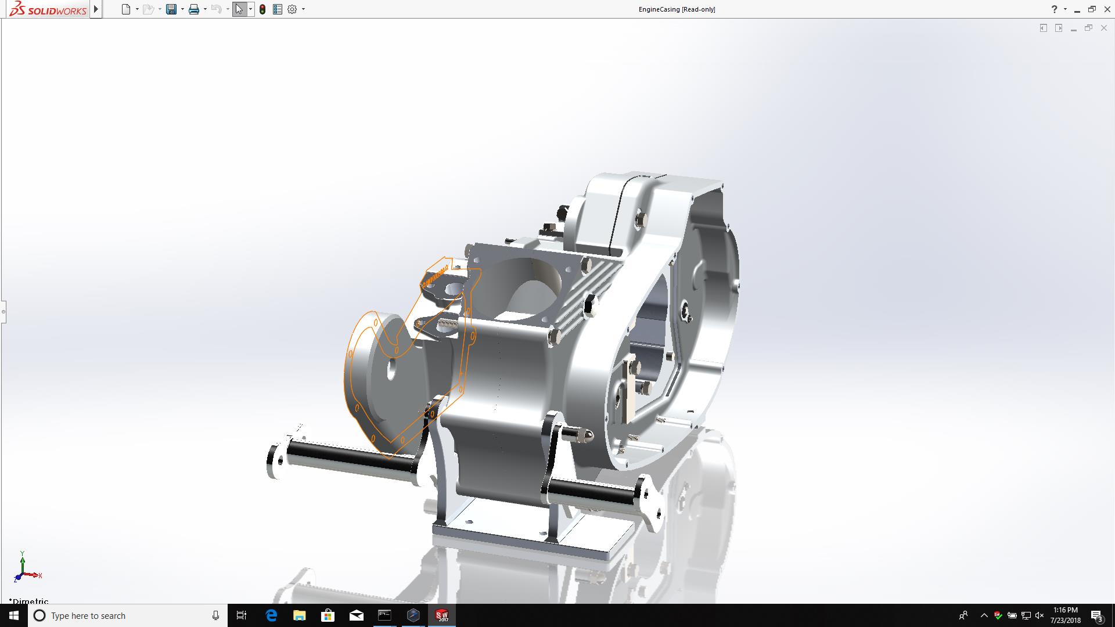Click the Rebuild traffic light icon
Image resolution: width=1115 pixels, height=627 pixels.
point(262,9)
